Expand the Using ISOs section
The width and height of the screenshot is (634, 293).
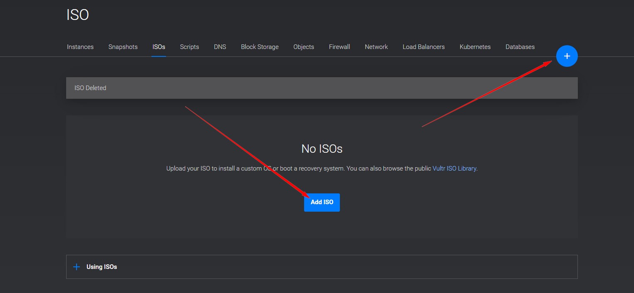[322, 267]
